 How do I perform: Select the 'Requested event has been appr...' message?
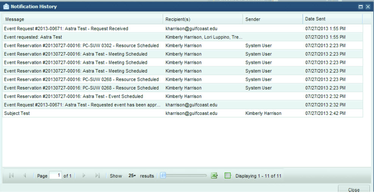pos(82,105)
